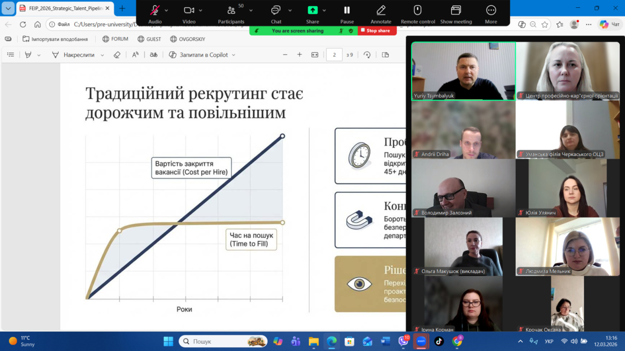
Task: Open the FORUM bookmark
Action: click(x=115, y=39)
